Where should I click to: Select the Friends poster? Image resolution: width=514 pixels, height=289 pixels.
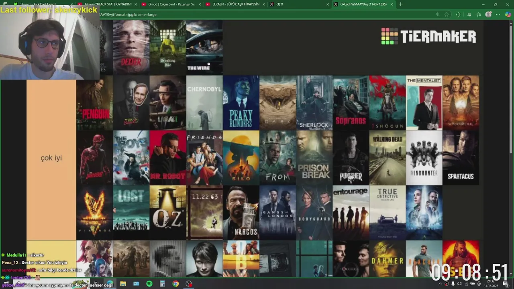(x=204, y=158)
